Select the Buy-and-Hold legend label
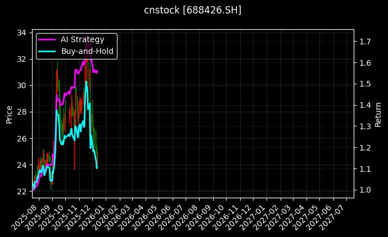 pos(87,51)
